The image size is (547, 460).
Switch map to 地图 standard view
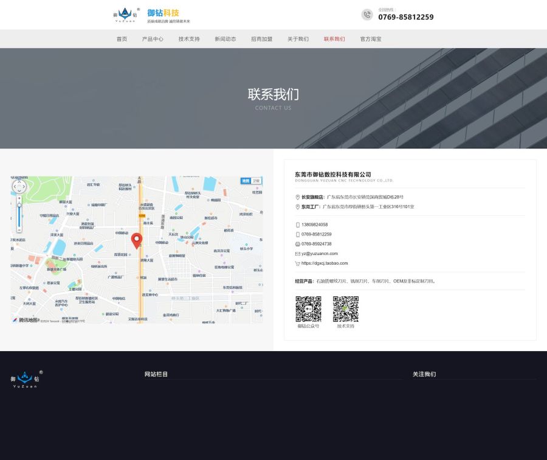pos(246,181)
